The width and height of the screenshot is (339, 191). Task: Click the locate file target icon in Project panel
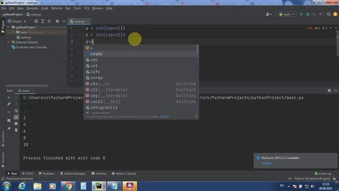[36, 21]
